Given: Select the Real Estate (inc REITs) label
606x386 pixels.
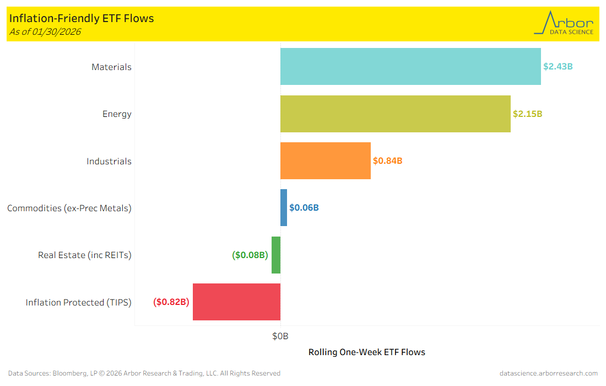Looking at the screenshot, I should (x=85, y=255).
